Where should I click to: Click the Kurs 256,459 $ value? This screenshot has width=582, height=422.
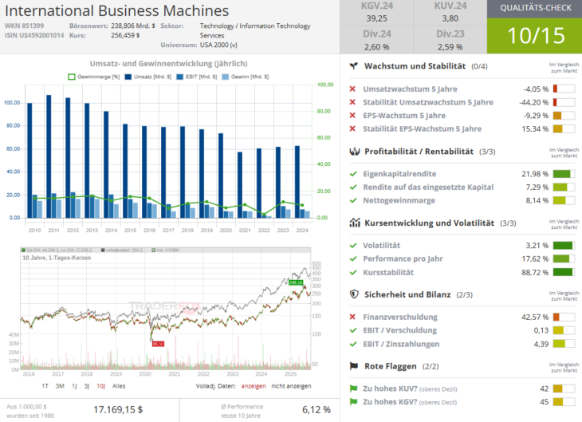(x=125, y=35)
